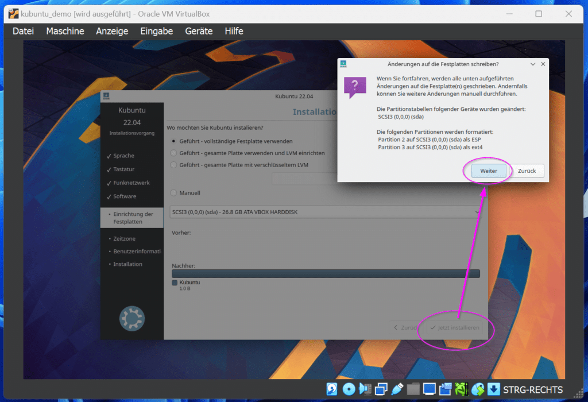Click the optical disc status icon

pos(349,389)
